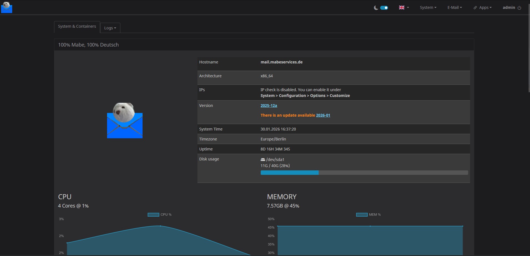Image resolution: width=530 pixels, height=256 pixels.
Task: Open the E-Mail dropdown menu
Action: pyautogui.click(x=455, y=7)
